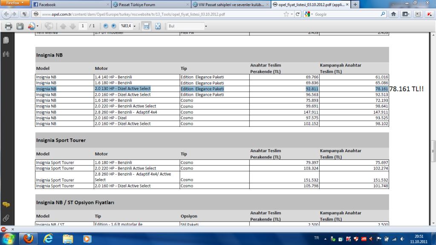Switch to the Passat Türkiye Forum tab
This screenshot has height=245, width=436.
[x=151, y=5]
